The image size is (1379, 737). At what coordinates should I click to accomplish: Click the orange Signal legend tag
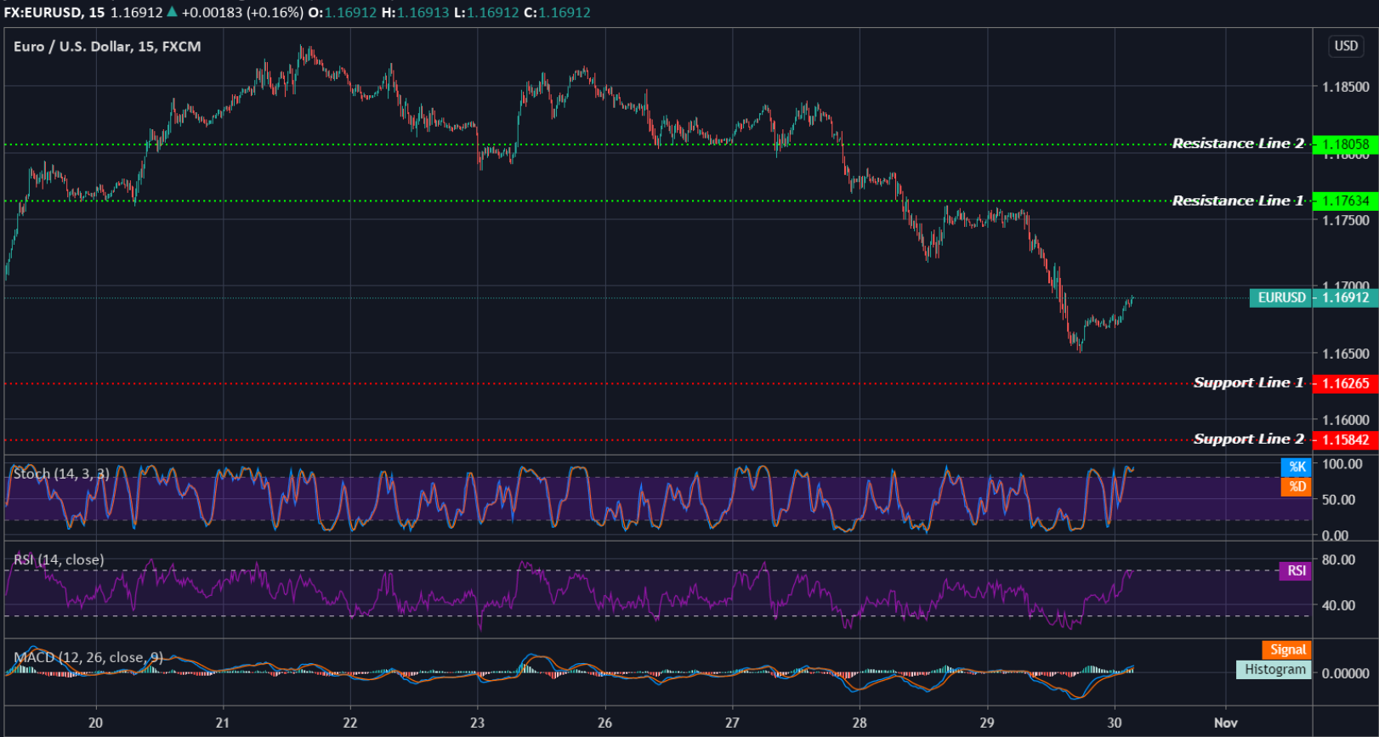pos(1287,649)
